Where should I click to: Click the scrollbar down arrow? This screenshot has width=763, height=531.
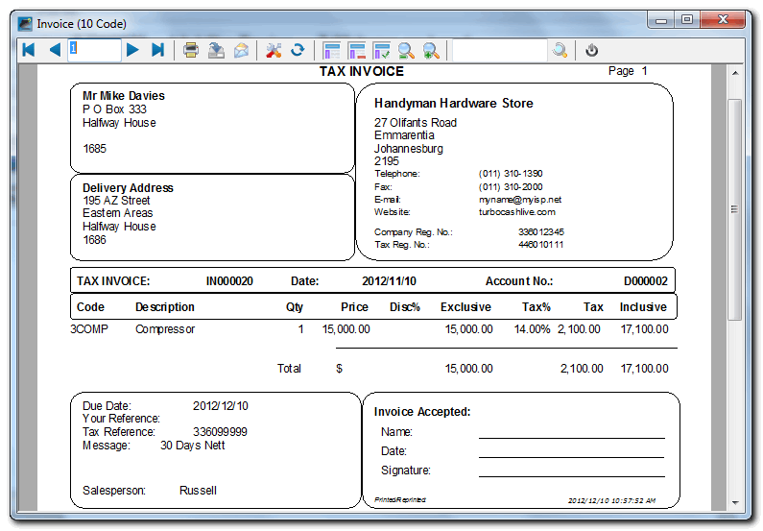[x=735, y=502]
